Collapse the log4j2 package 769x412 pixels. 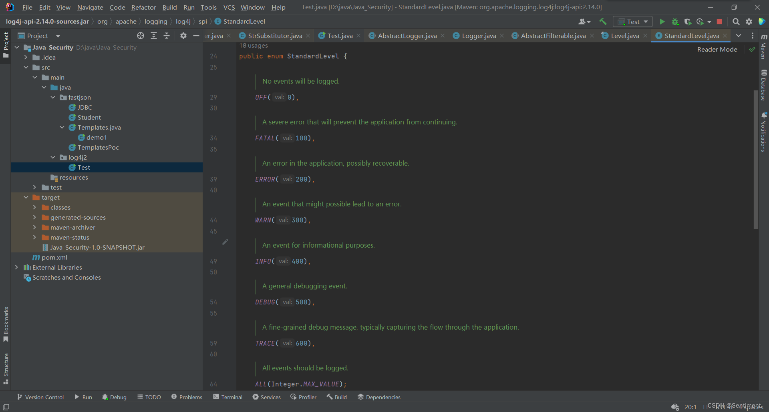(53, 157)
